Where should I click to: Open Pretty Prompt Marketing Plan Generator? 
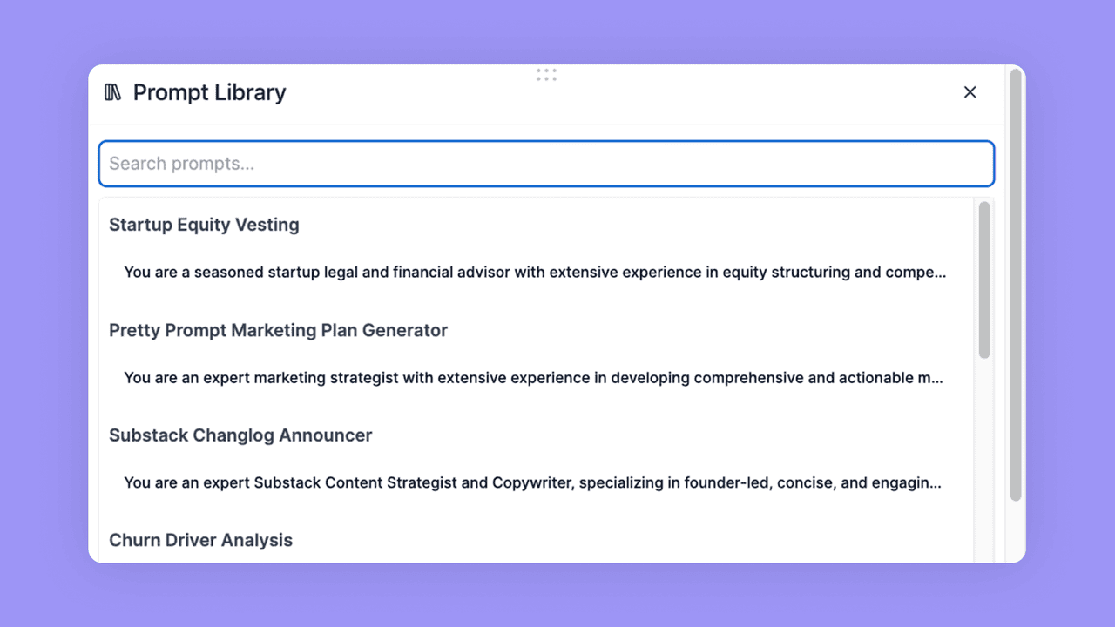point(278,330)
